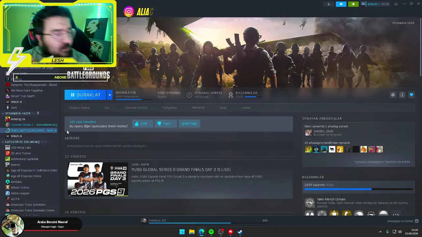Image resolution: width=422 pixels, height=237 pixels.
Task: Open game settings gear icon
Action: [x=393, y=95]
